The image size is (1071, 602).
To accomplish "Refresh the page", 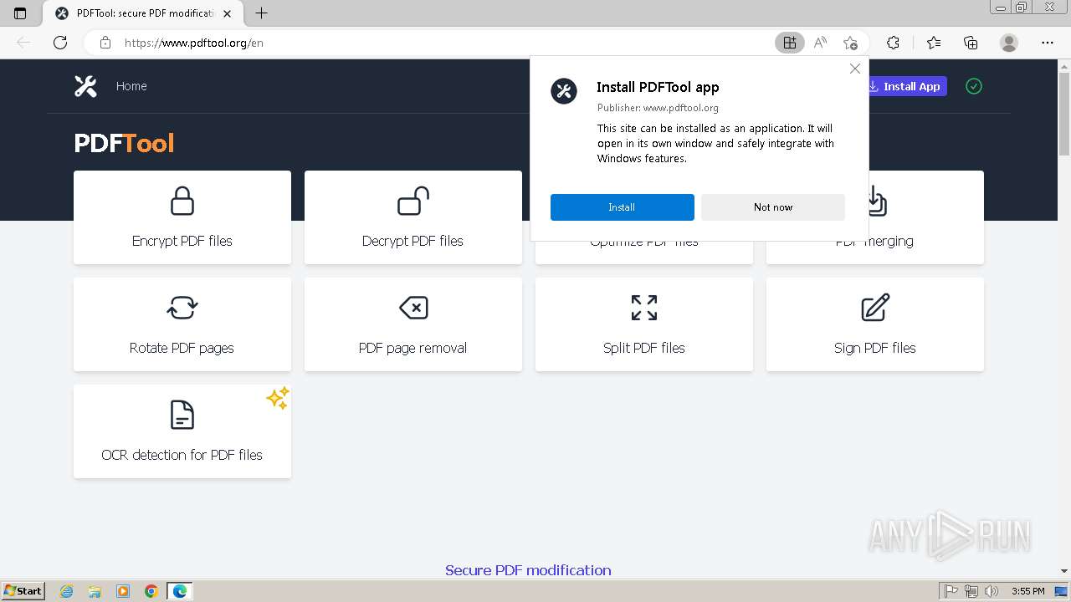I will [x=60, y=43].
